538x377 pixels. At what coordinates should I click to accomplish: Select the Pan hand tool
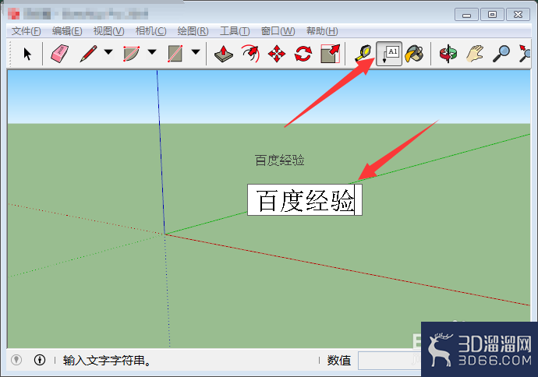[x=475, y=54]
